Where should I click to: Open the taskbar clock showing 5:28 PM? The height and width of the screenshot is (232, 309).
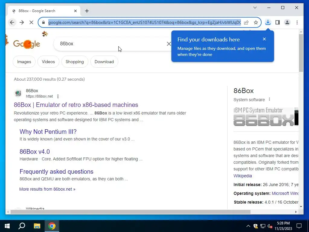click(283, 226)
